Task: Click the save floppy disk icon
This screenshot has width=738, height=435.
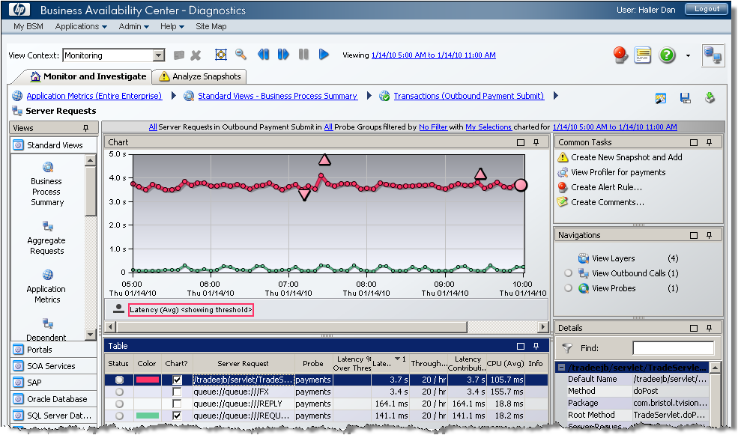Action: tap(686, 98)
